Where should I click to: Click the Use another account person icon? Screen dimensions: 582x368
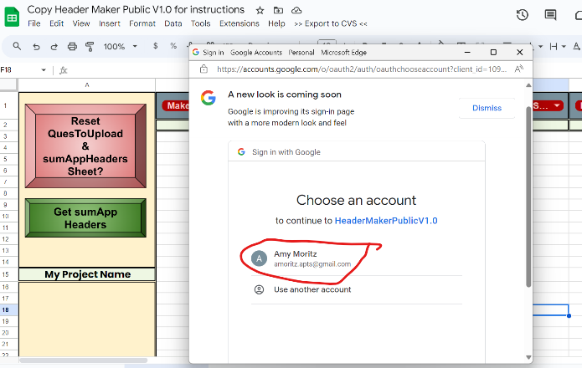(259, 289)
